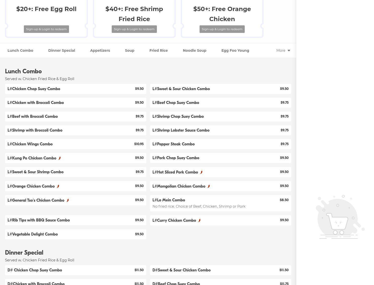Pick L#Beef Chop Suey Combo
Viewport: 374px width, 285px height.
tap(221, 103)
